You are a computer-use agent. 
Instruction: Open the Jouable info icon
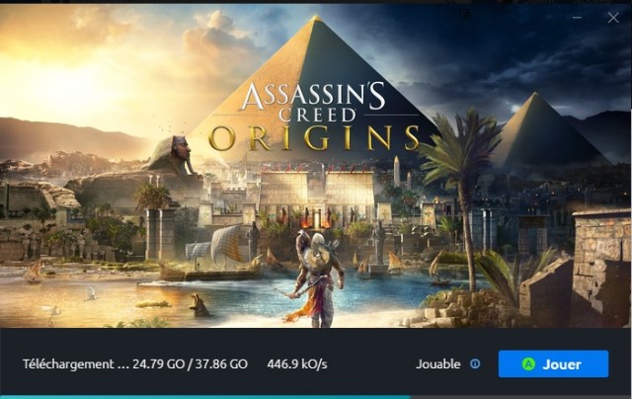pos(475,363)
